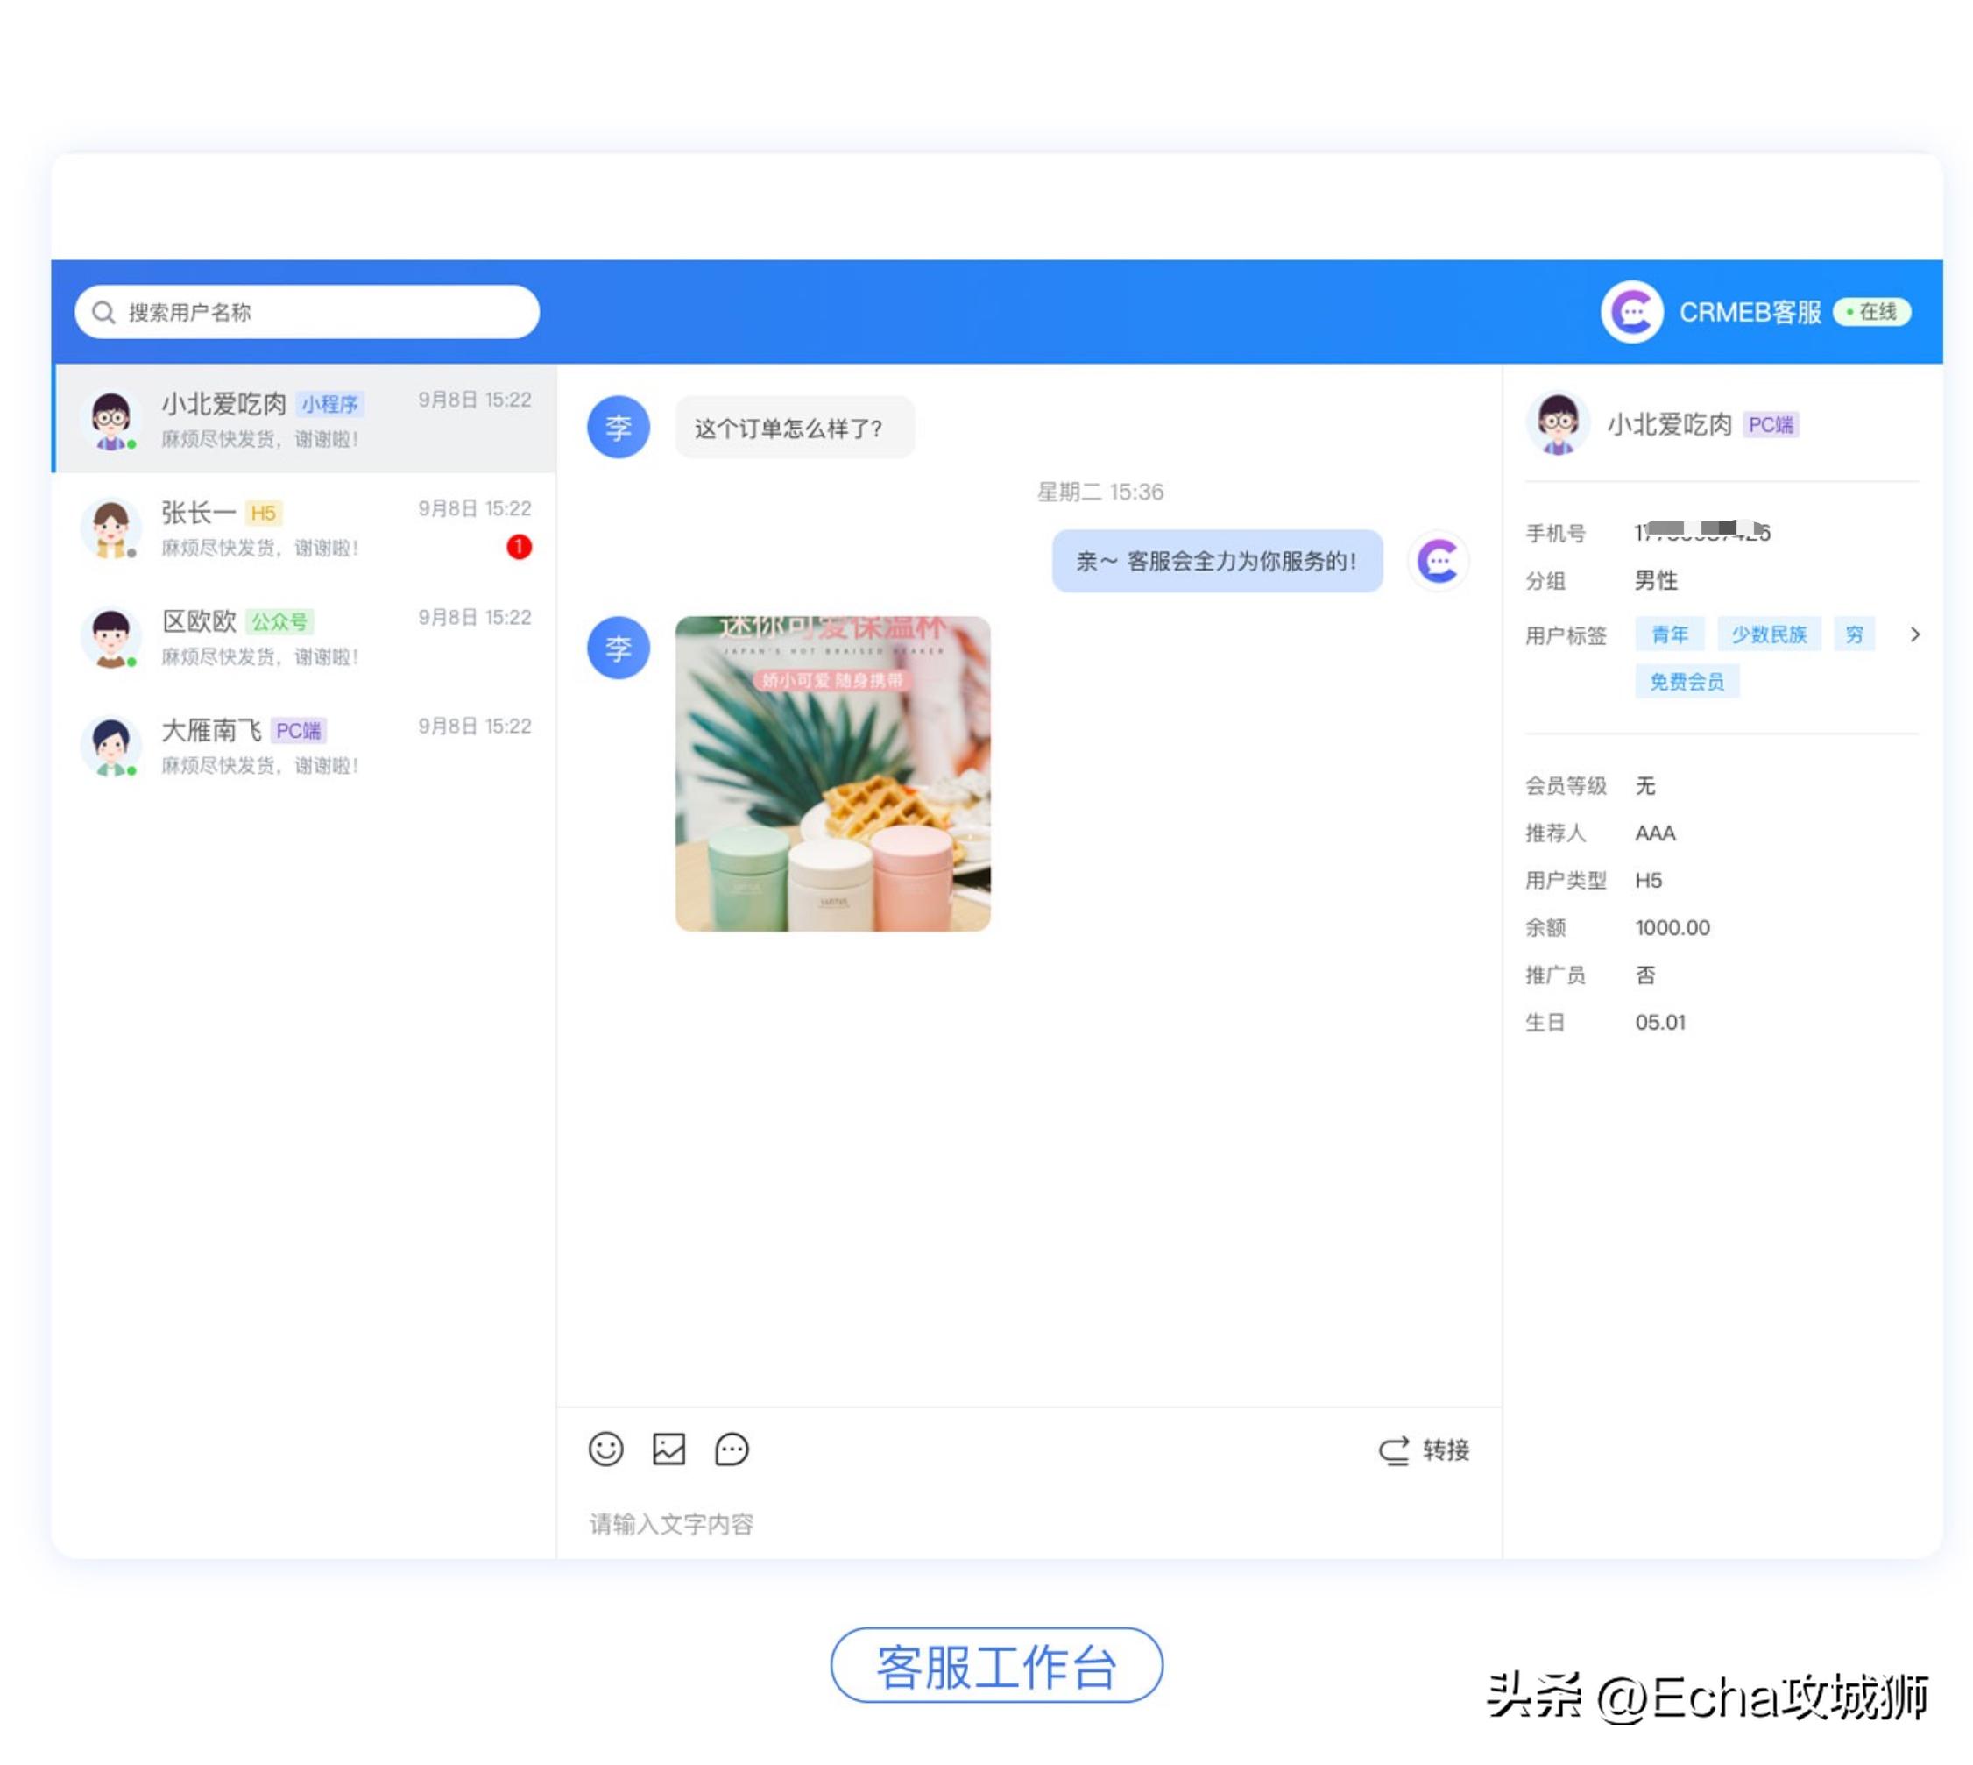The width and height of the screenshot is (1973, 1765).
Task: Click the 转接 transfer arrow icon
Action: [1393, 1450]
